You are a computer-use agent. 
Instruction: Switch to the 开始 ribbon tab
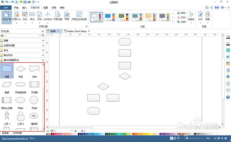pyautogui.click(x=16, y=8)
